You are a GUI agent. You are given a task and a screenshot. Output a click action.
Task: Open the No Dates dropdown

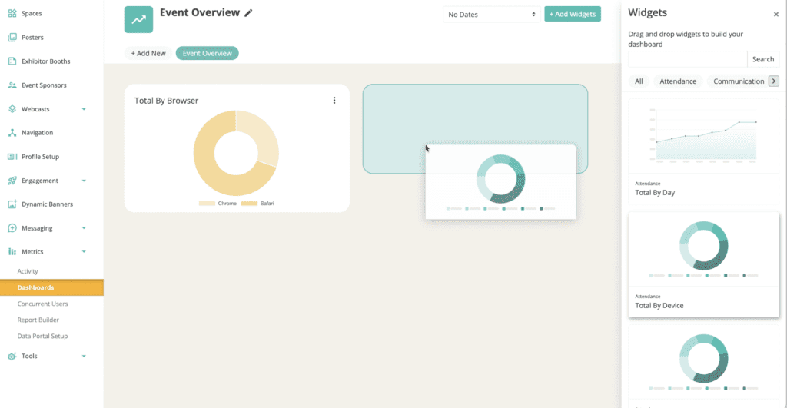pyautogui.click(x=492, y=15)
